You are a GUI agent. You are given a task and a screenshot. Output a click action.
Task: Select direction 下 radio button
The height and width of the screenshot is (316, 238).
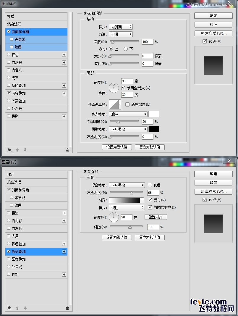click(126, 49)
